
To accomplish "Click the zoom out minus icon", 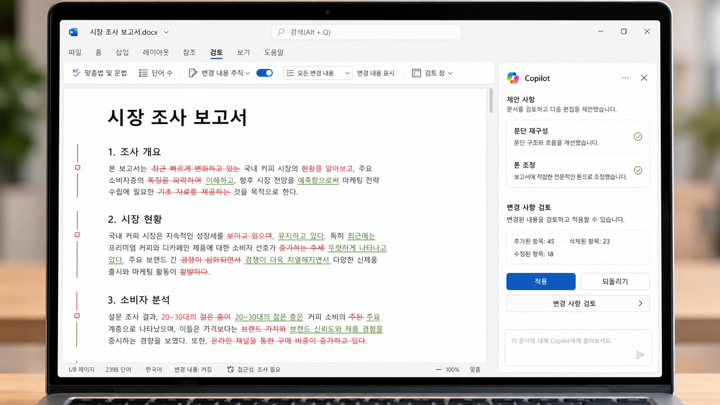I will 439,369.
